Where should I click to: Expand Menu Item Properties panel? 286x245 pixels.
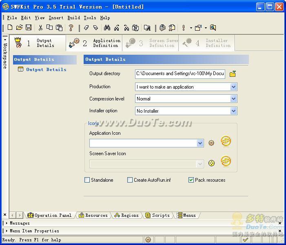(x=7, y=231)
